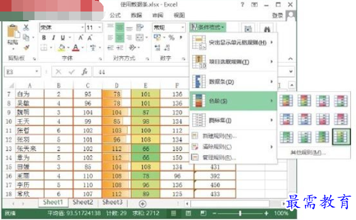
Task: Click the cell borders icon
Action: click(44, 47)
